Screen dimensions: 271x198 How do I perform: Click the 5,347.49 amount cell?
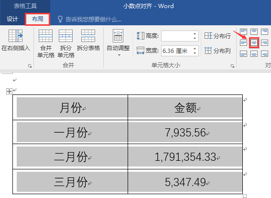[185, 182]
